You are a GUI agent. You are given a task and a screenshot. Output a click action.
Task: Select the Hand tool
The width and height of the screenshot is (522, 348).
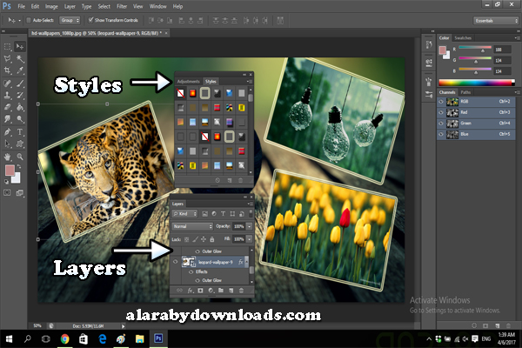tap(7, 157)
